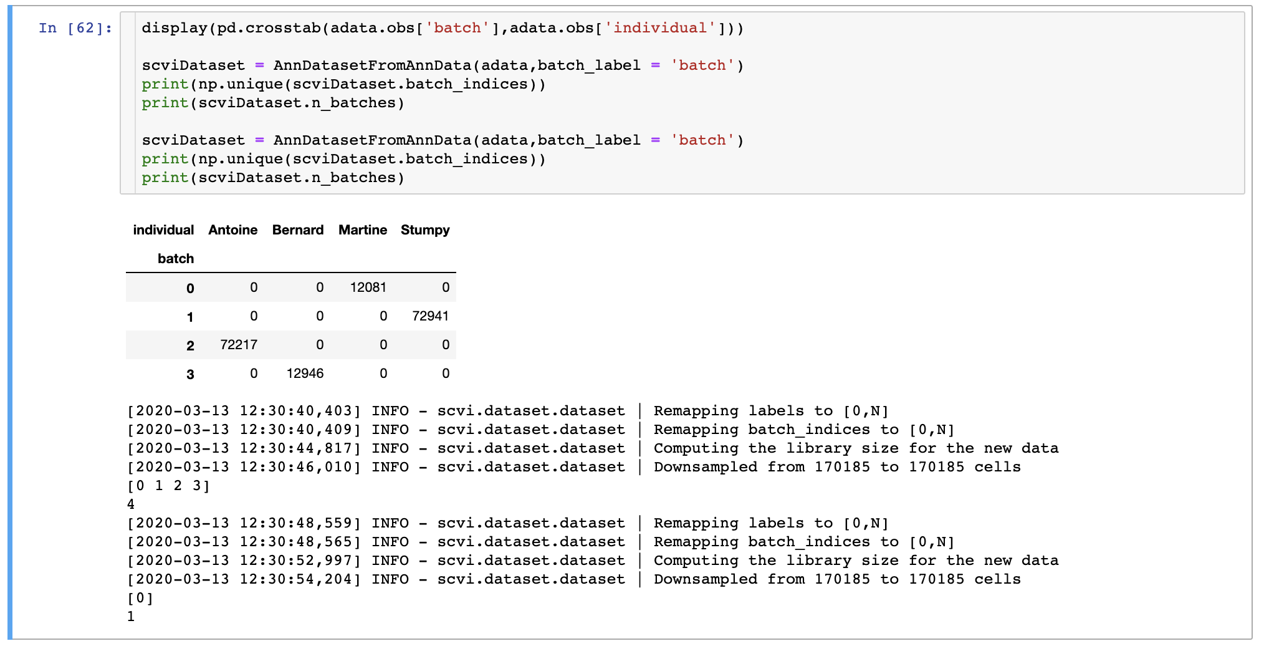Screen dimensions: 1264x646
Task: Click batch row index 3
Action: (190, 374)
